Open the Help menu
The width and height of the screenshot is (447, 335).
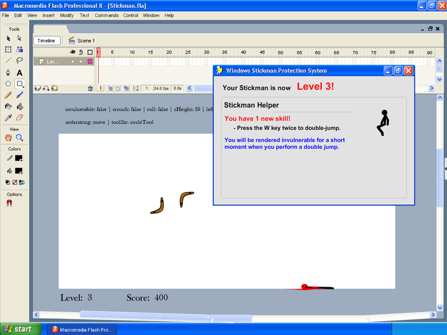169,15
